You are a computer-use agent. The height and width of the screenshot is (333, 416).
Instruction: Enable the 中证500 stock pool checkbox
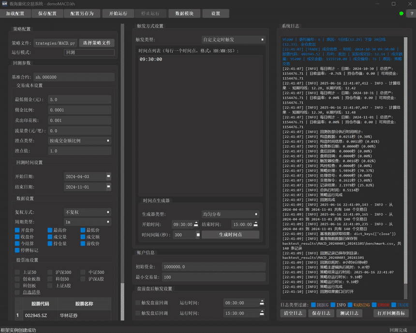(83, 272)
